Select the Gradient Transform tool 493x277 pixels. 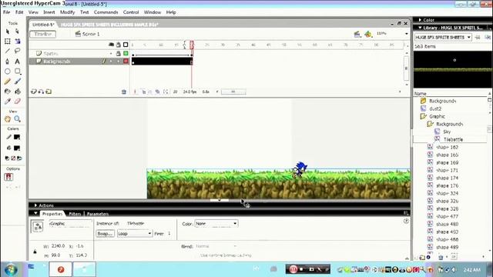[x=17, y=41]
